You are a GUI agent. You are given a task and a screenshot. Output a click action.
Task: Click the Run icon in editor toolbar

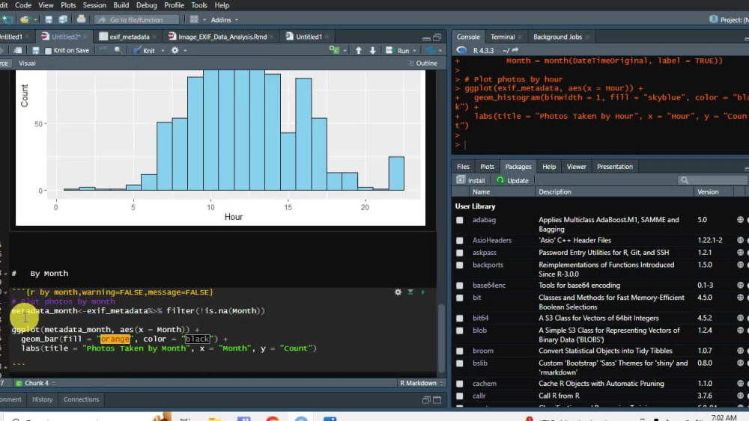389,50
